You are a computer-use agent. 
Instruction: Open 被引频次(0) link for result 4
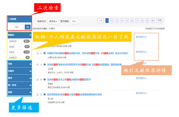(141, 78)
